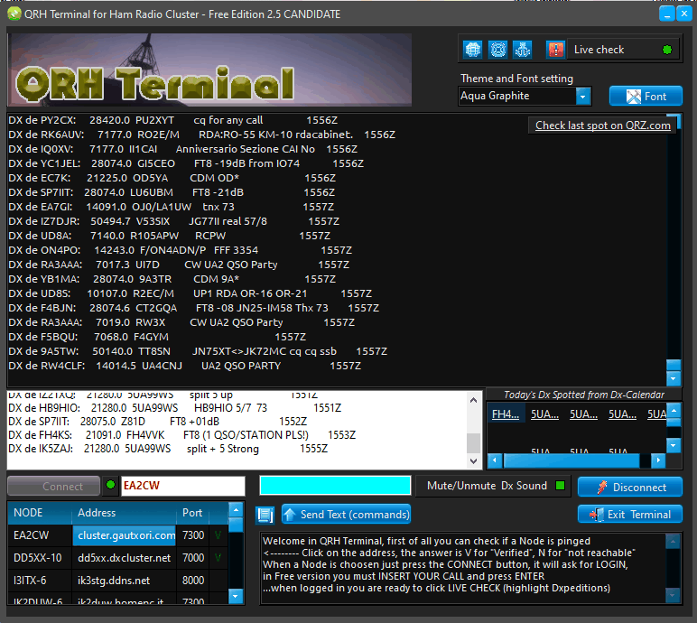
Task: Click the red alert icon beside Live check
Action: pyautogui.click(x=555, y=50)
